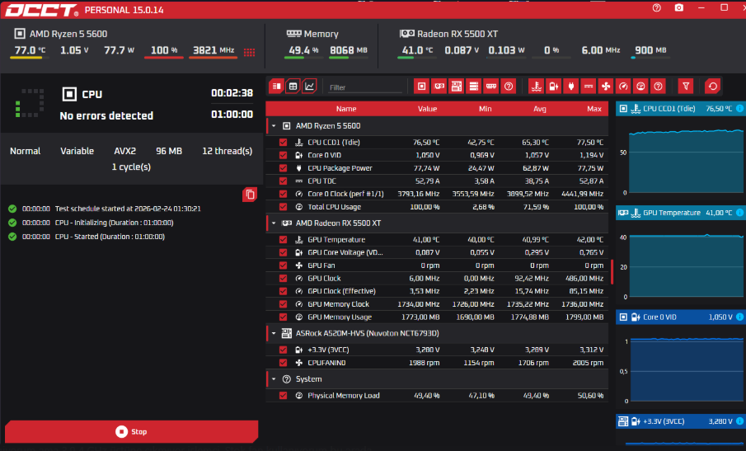This screenshot has width=746, height=451.
Task: Copy the test log with the copy icon
Action: (250, 195)
